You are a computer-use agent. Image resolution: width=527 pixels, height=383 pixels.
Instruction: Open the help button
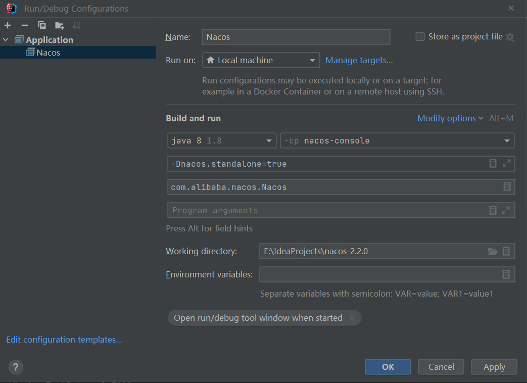16,367
